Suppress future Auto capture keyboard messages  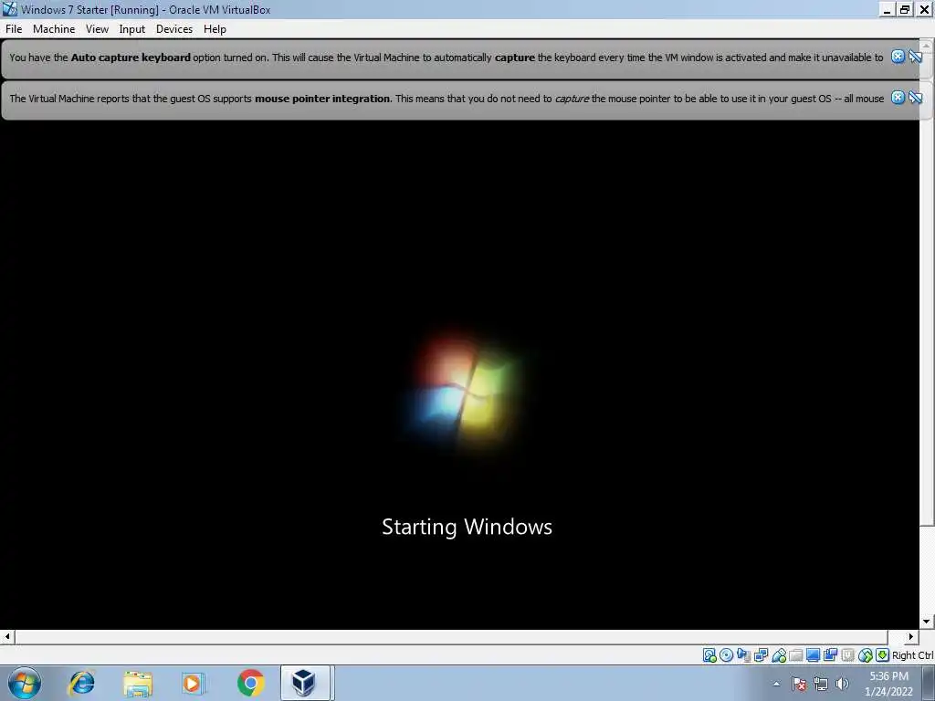916,57
